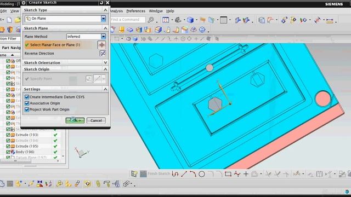Click the blue wireframe box feature icon
351x197 pixels.
coord(202,30)
